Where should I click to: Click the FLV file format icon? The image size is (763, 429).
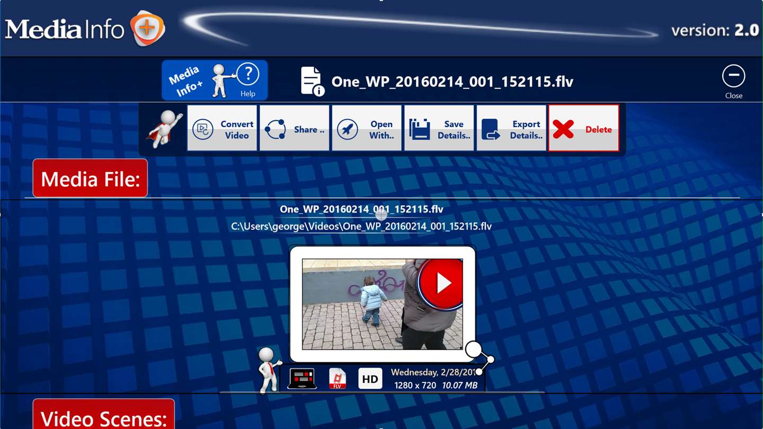338,379
